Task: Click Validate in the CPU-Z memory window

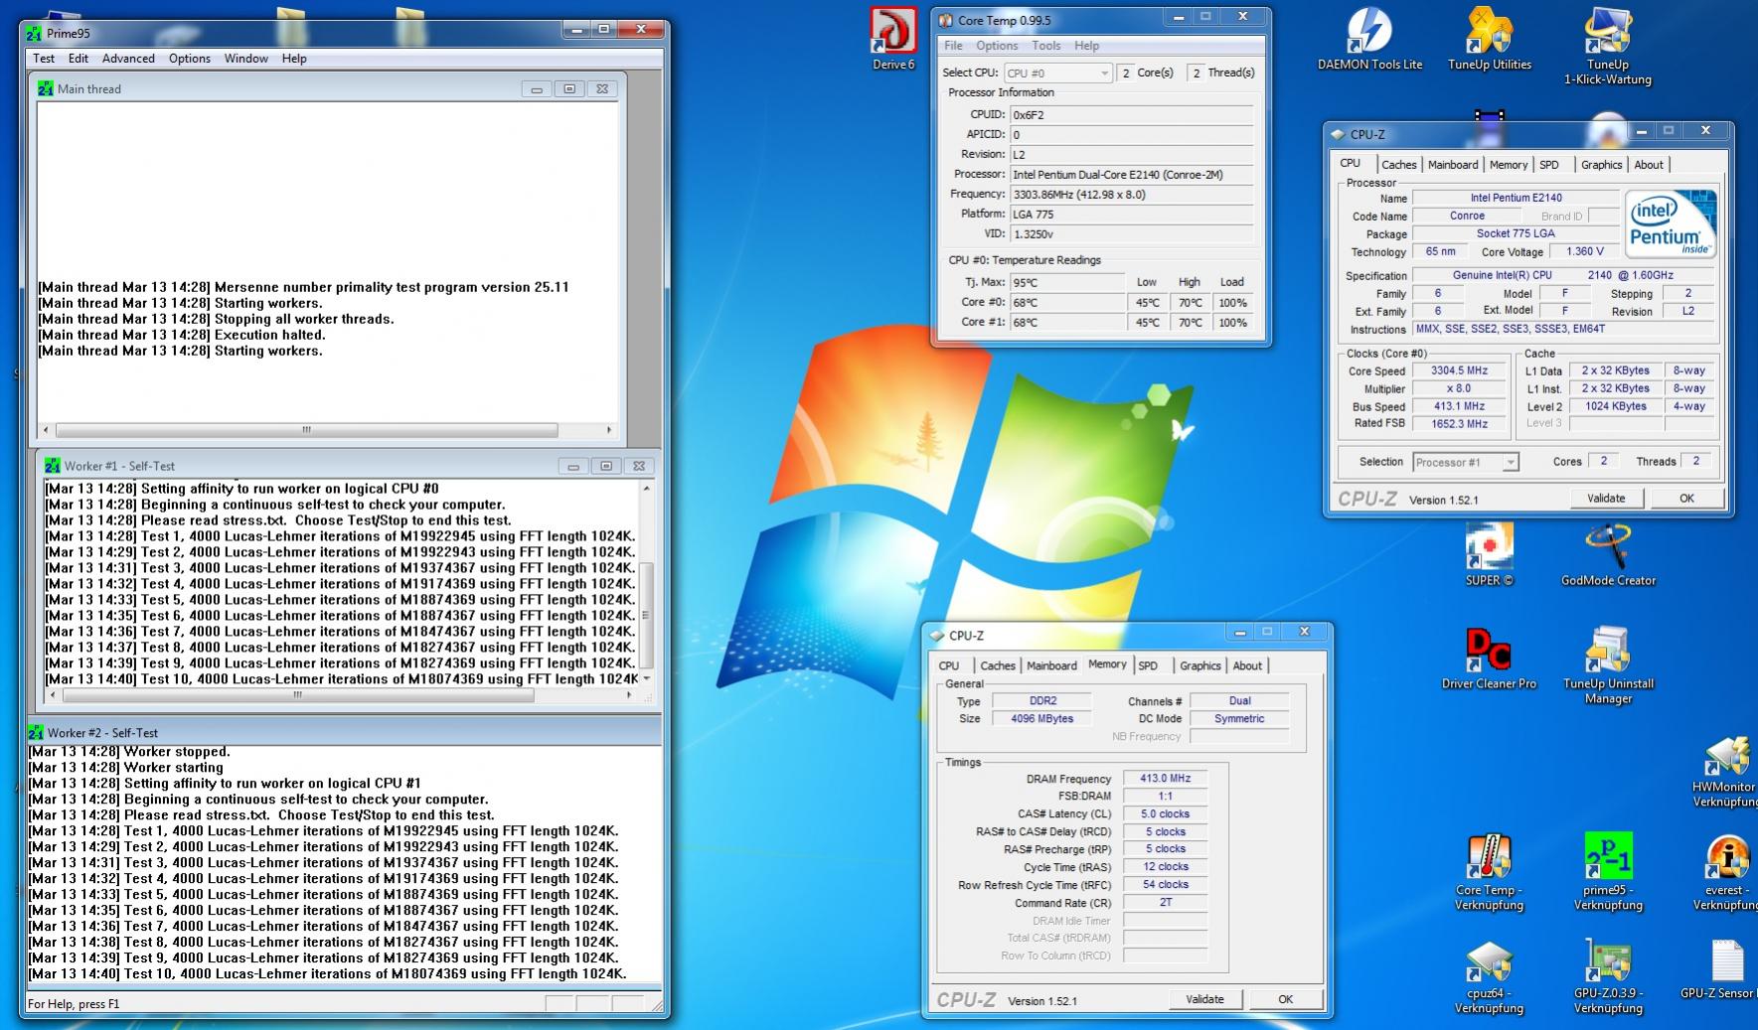Action: 1204,999
